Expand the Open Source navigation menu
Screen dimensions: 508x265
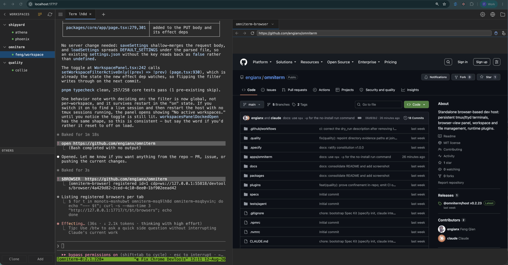pyautogui.click(x=340, y=62)
